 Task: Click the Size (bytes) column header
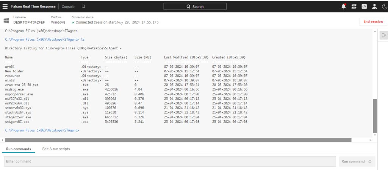116,57
